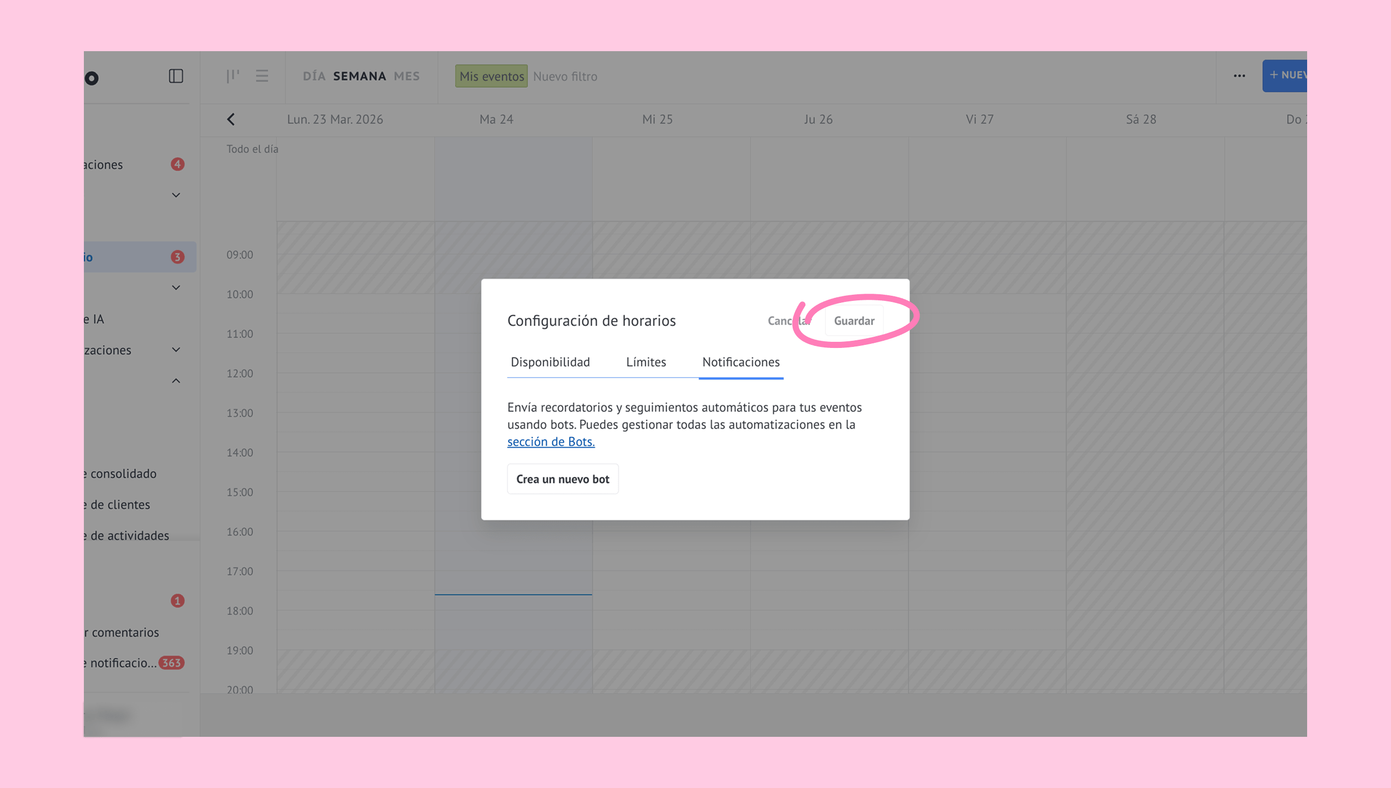The width and height of the screenshot is (1391, 788).
Task: Expand the chevron below the notifications item
Action: 176,195
